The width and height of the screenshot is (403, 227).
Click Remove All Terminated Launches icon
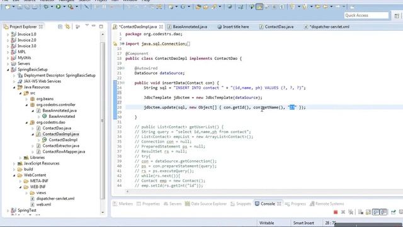pyautogui.click(x=351, y=212)
